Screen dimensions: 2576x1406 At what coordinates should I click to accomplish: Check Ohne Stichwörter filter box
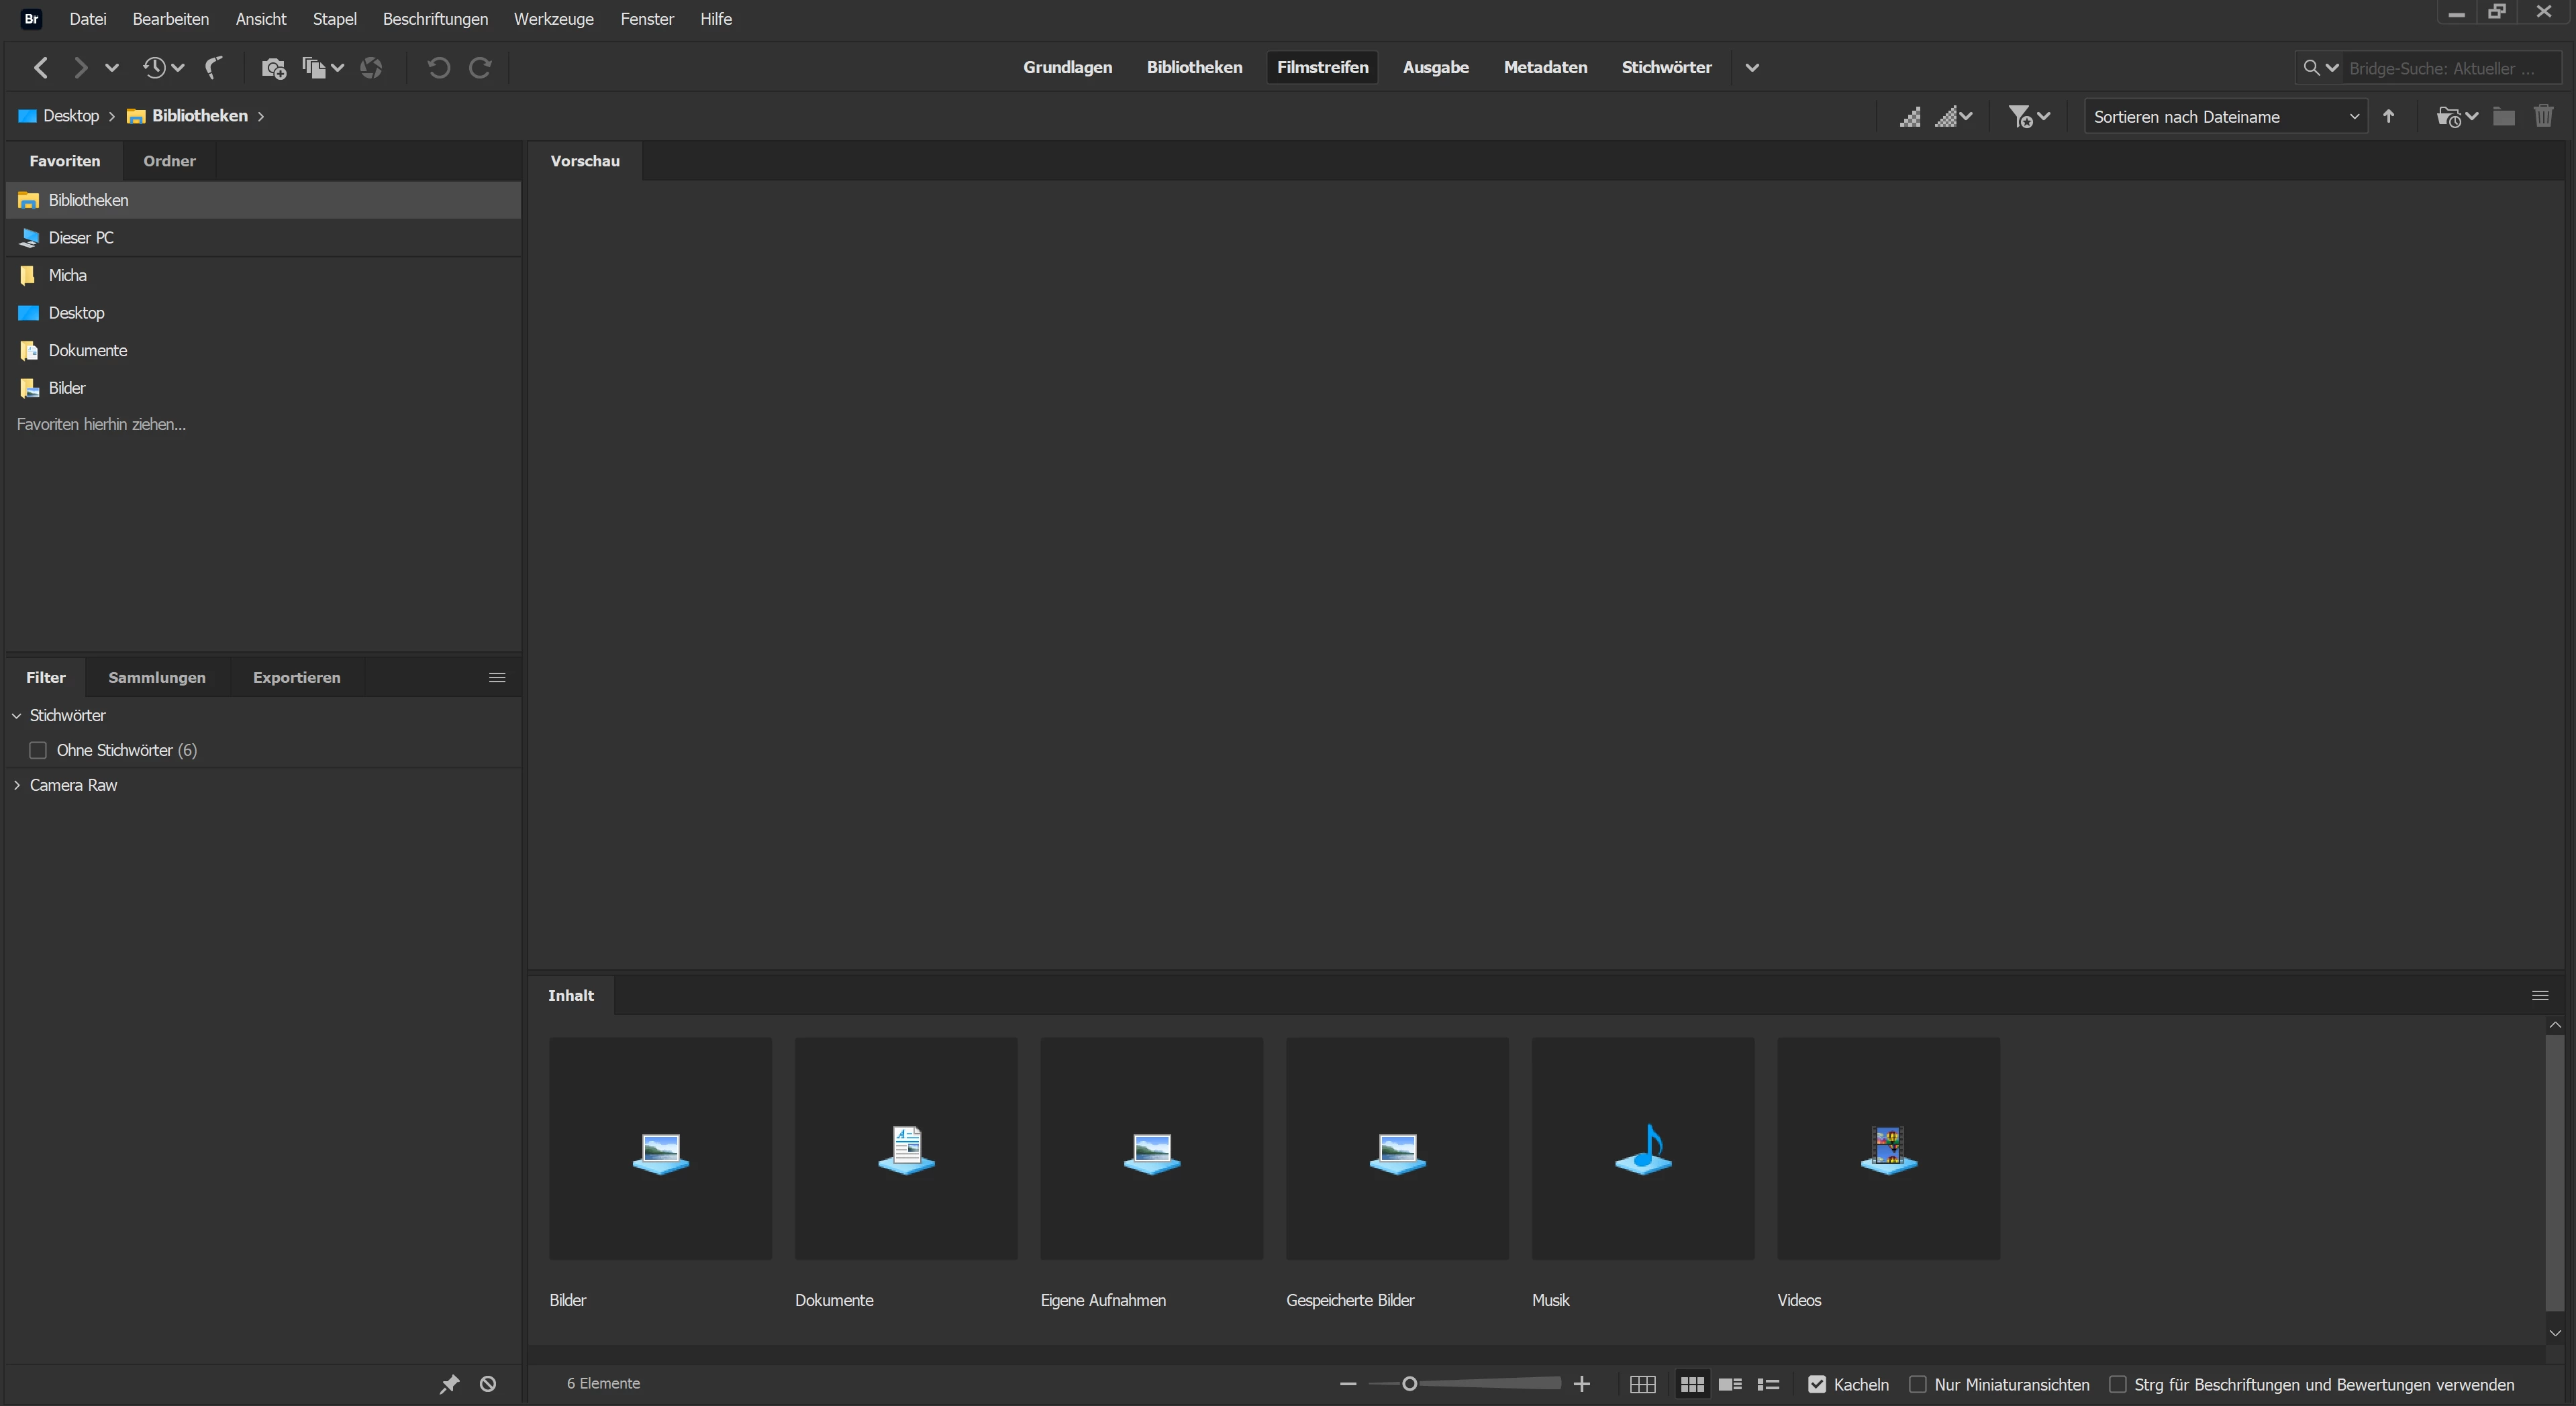(38, 749)
